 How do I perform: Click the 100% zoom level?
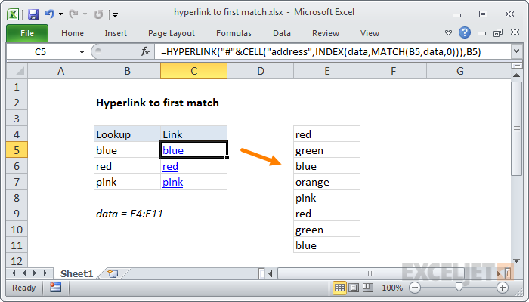pyautogui.click(x=392, y=288)
